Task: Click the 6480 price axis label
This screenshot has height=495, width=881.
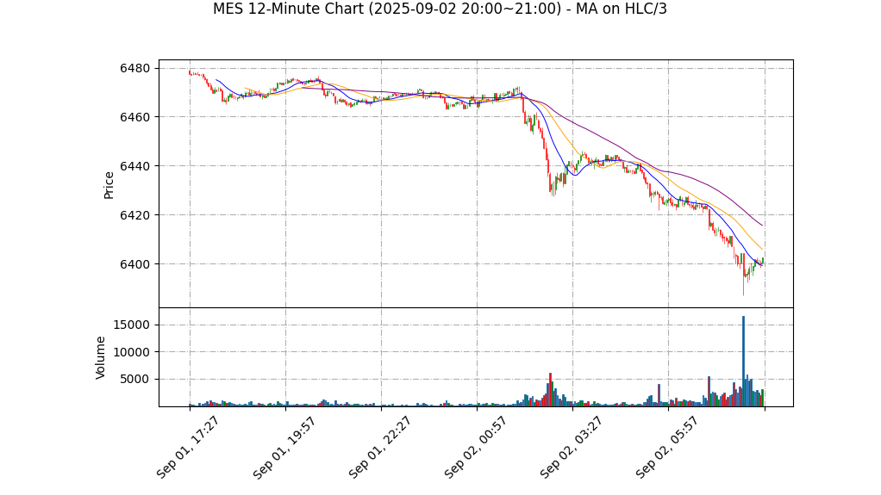Action: [x=135, y=69]
